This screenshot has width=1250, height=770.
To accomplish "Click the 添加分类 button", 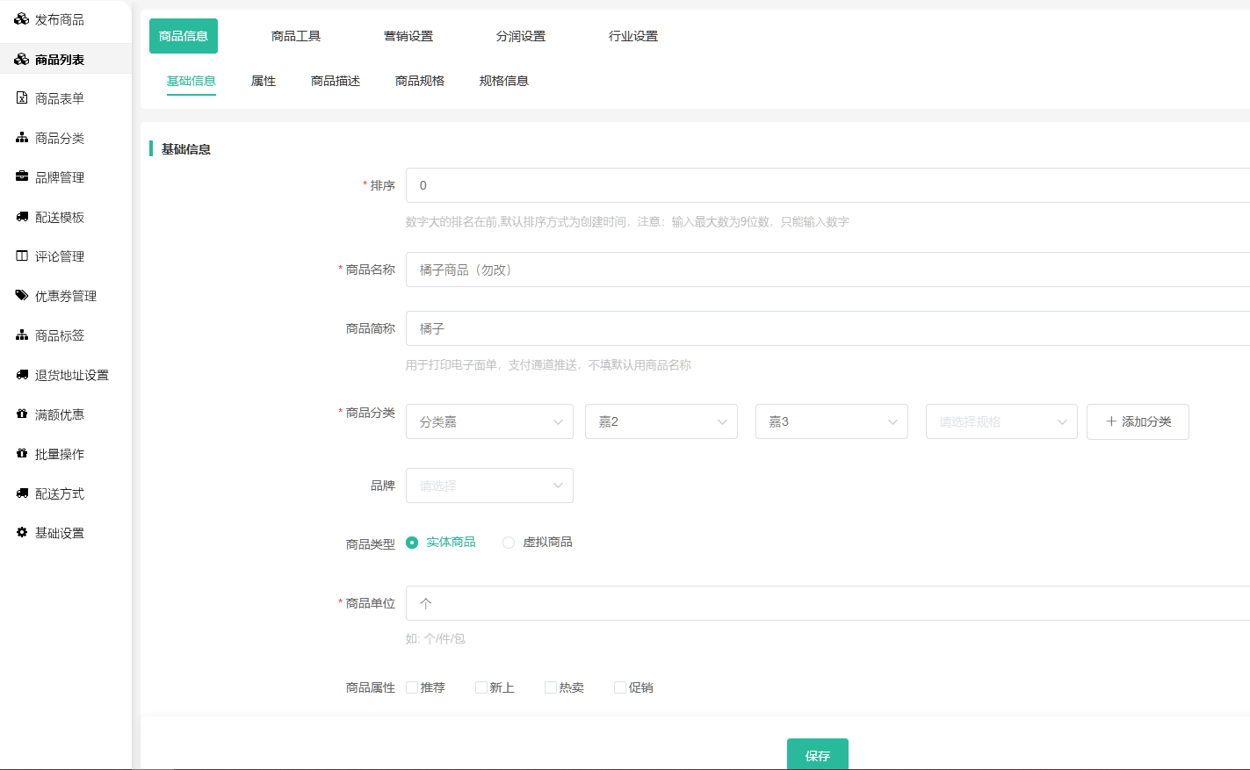I will [1138, 421].
